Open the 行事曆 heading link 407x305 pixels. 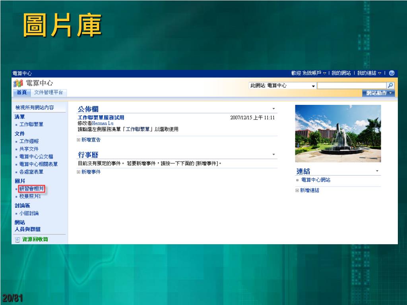pos(88,155)
